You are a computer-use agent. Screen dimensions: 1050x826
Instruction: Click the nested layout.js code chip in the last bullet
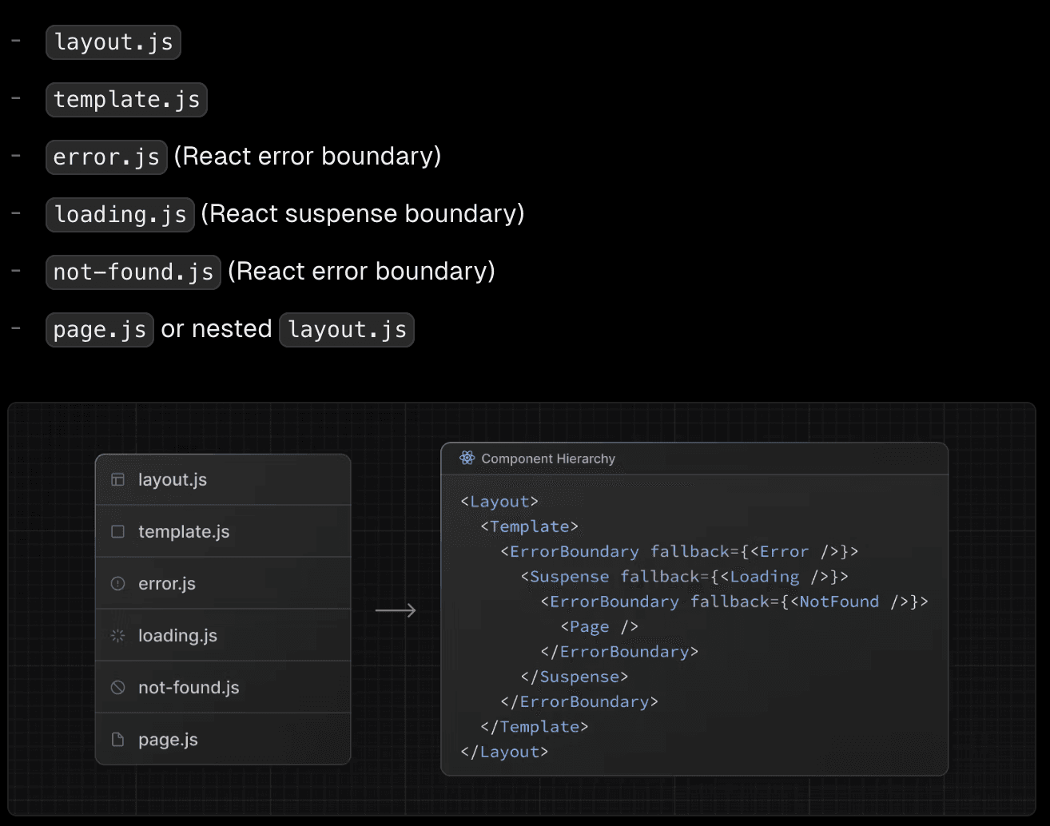[x=347, y=329]
